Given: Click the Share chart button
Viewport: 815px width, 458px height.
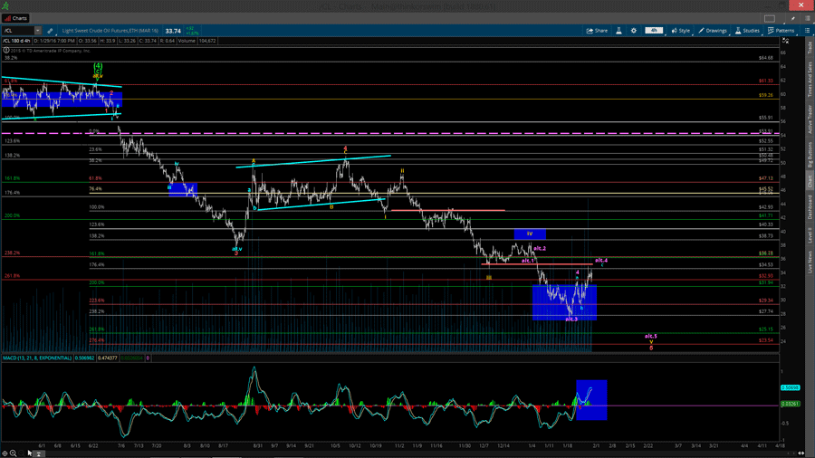Looking at the screenshot, I should click(597, 31).
